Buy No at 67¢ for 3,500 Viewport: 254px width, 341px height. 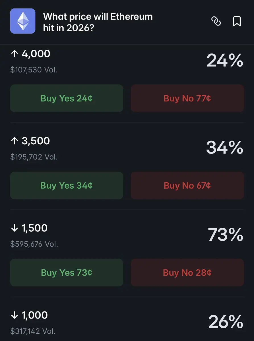[x=187, y=186]
